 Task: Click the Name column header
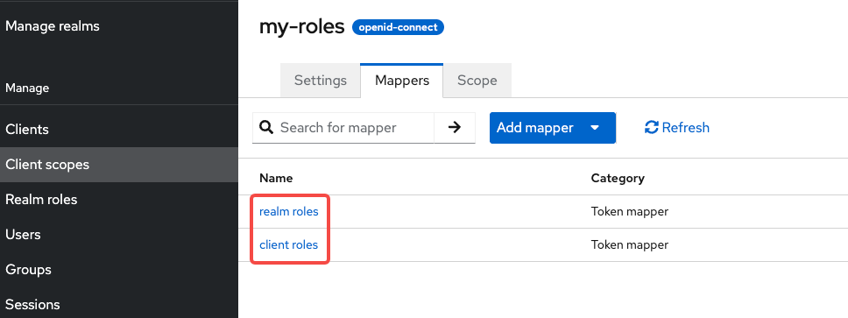[276, 178]
